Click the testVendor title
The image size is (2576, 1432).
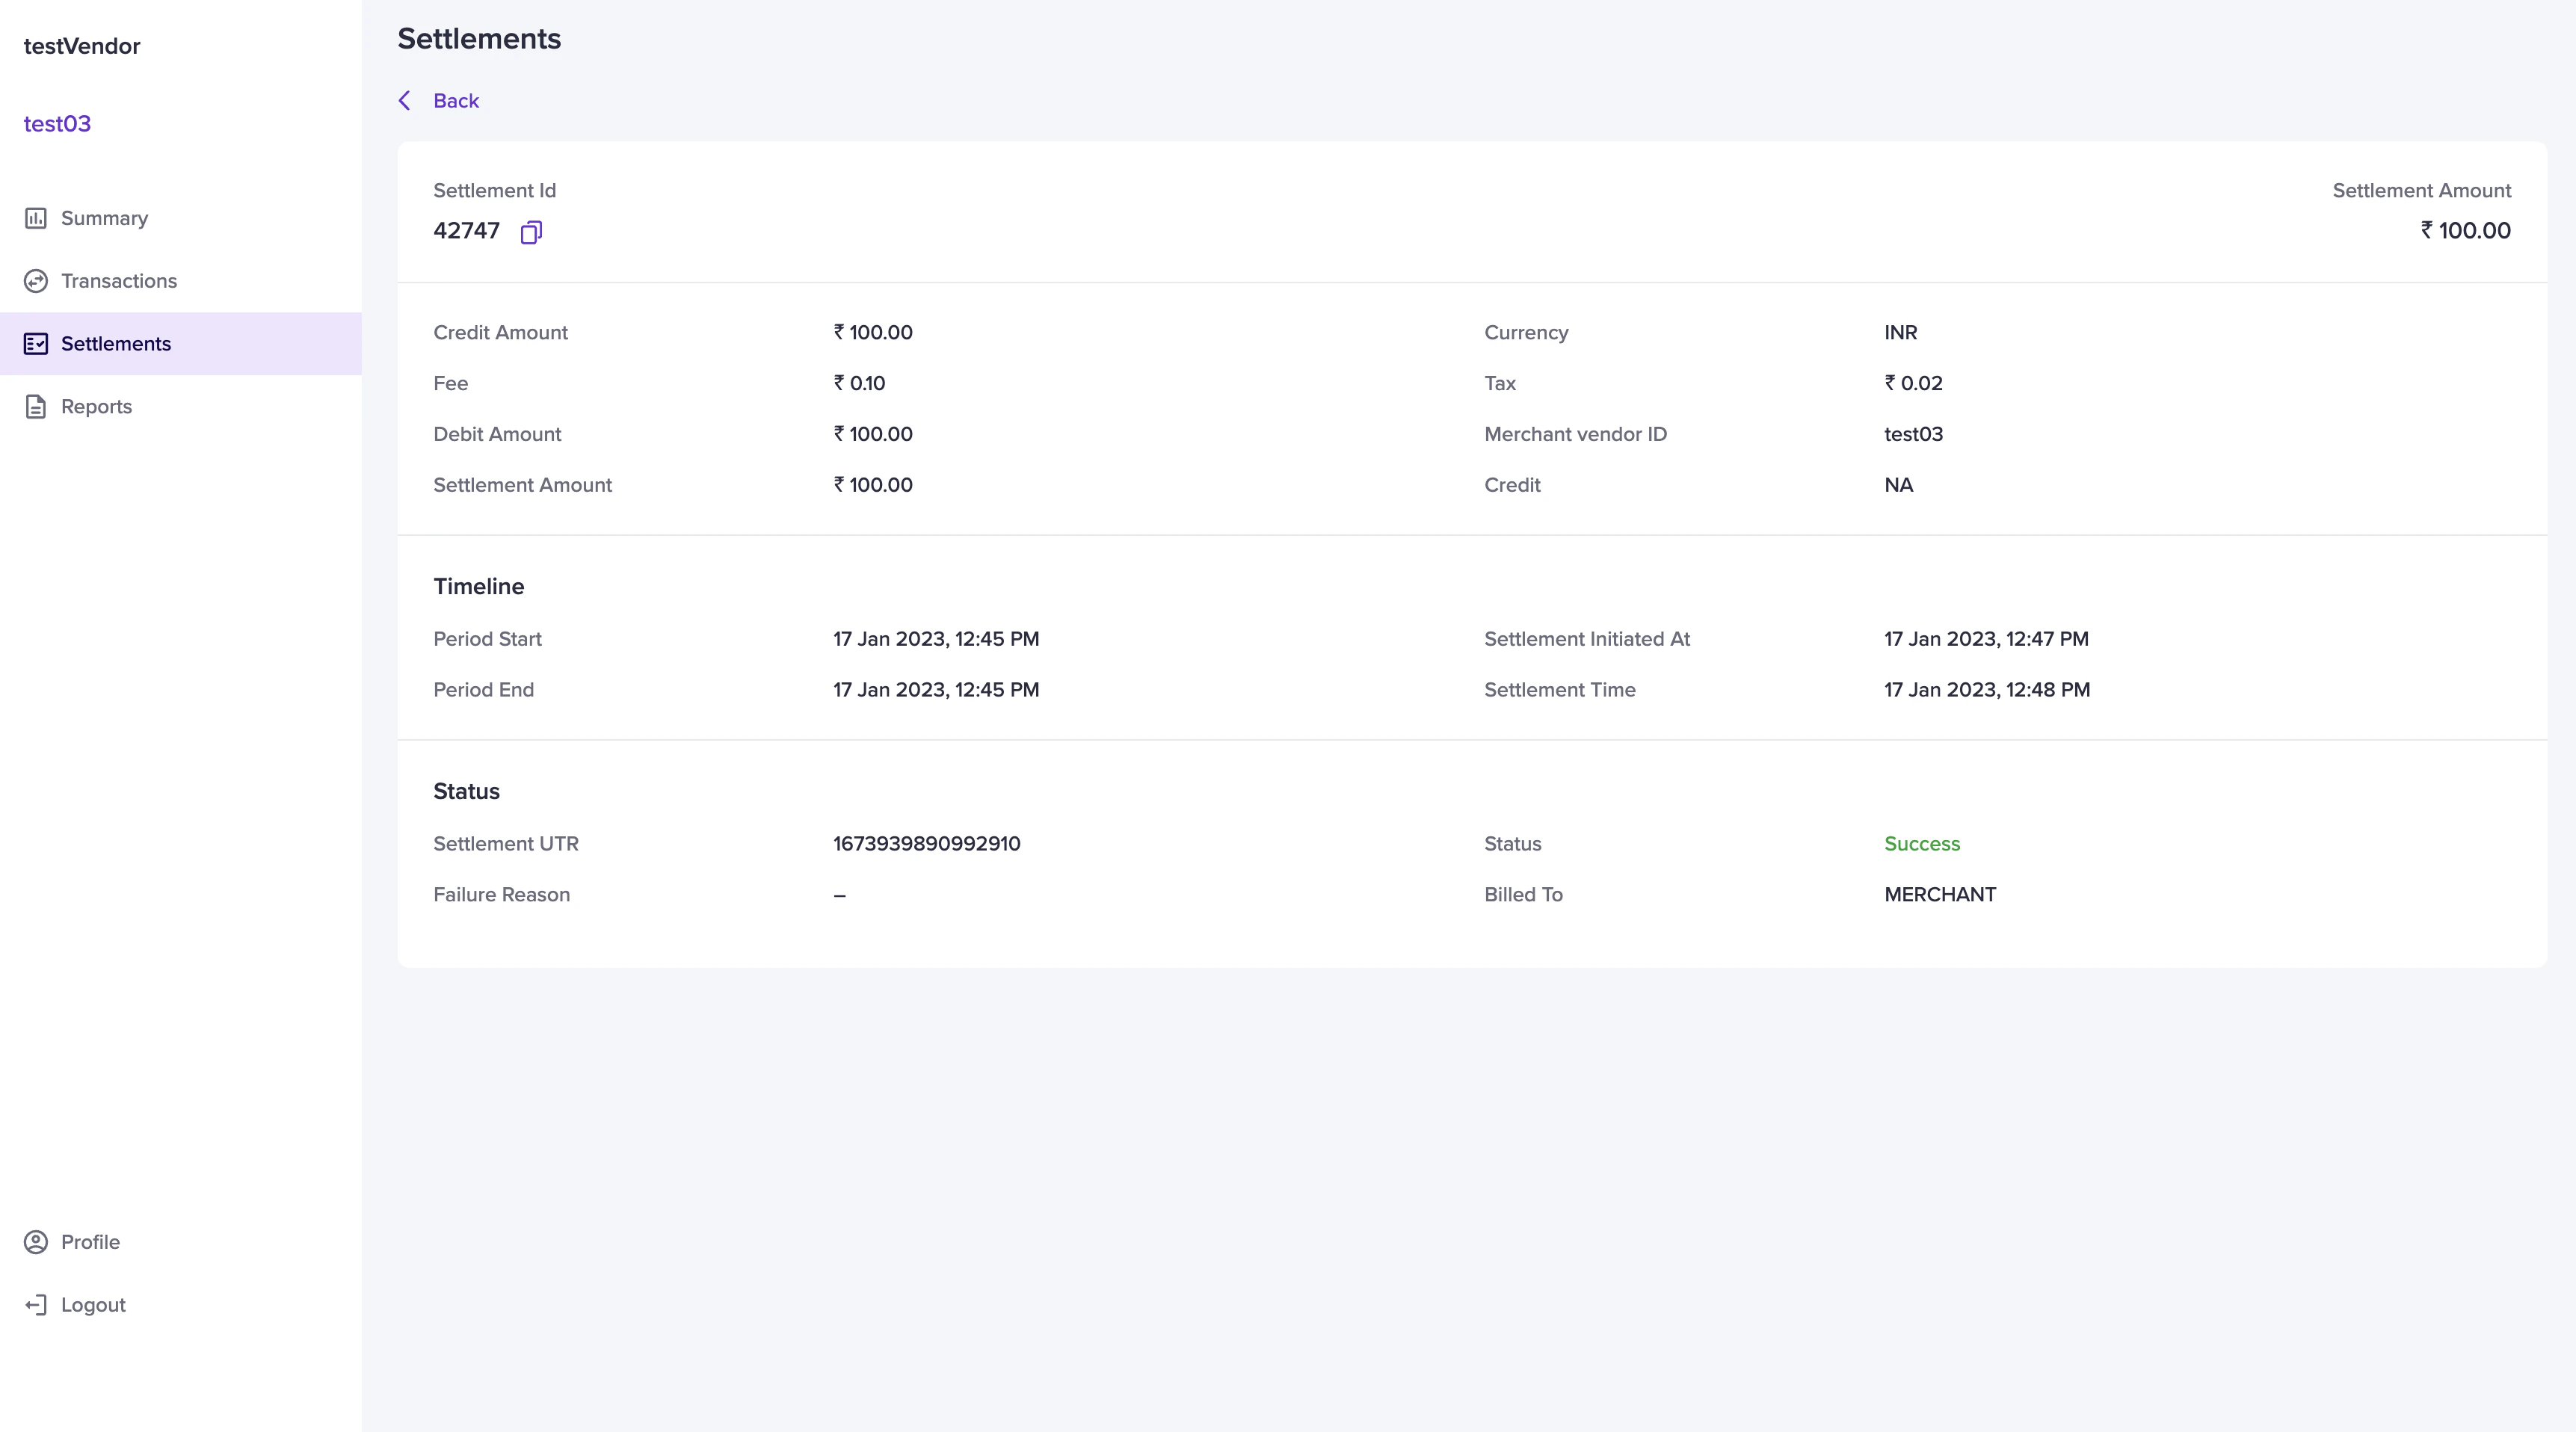pyautogui.click(x=82, y=46)
